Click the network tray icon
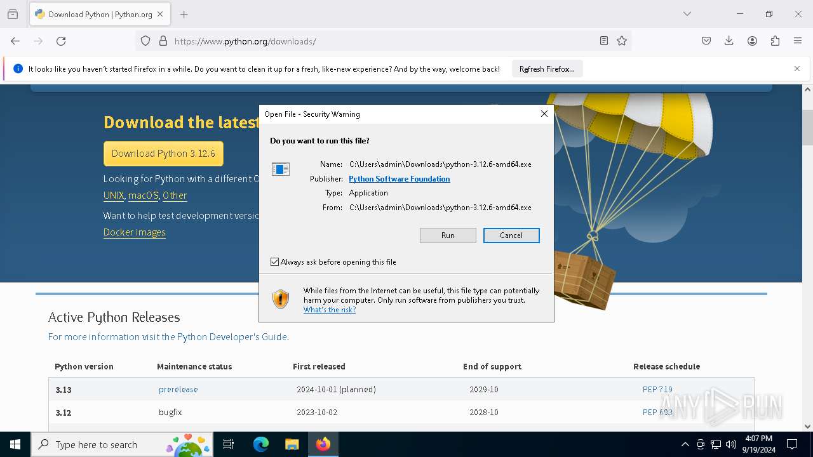 coord(716,444)
